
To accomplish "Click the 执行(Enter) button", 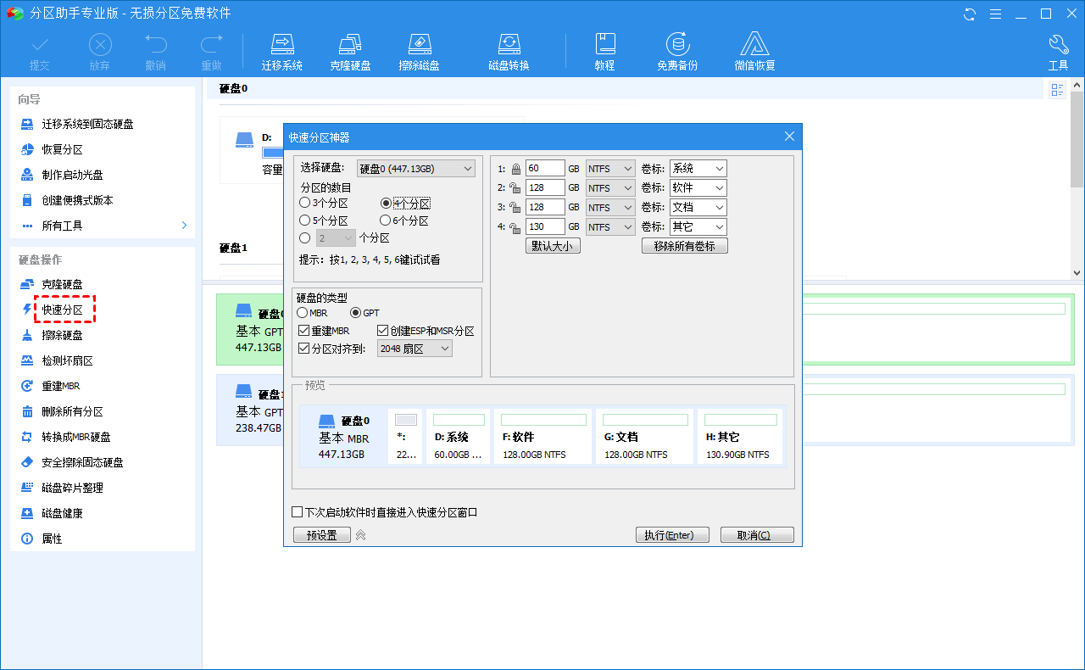I will (x=673, y=535).
